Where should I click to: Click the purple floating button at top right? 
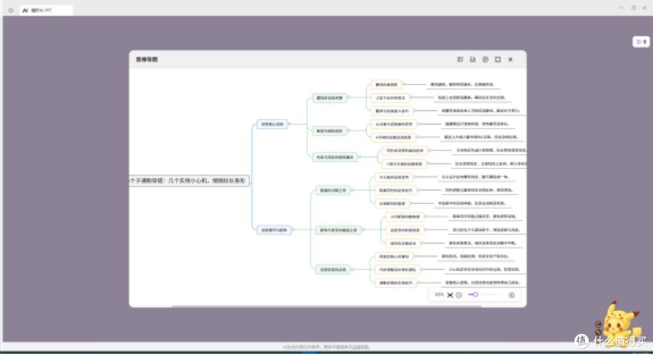click(641, 42)
